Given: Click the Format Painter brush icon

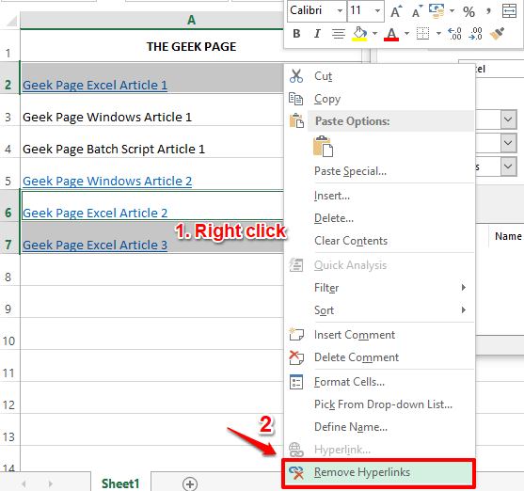Looking at the screenshot, I should (497, 34).
